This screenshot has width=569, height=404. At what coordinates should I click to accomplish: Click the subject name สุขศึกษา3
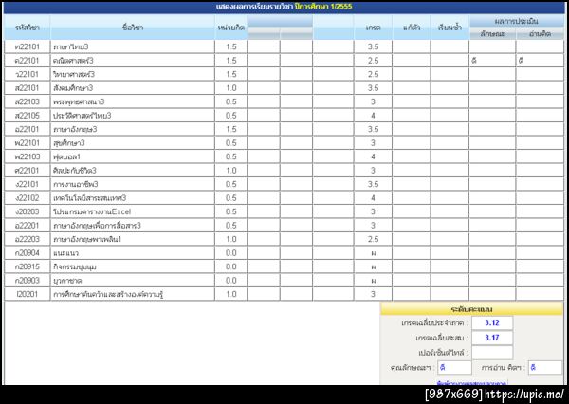point(69,143)
